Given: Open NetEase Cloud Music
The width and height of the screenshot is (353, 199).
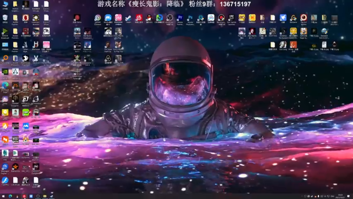Looking at the screenshot, I should click(x=139, y=19).
